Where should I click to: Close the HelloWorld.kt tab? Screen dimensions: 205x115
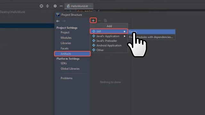tap(91, 6)
